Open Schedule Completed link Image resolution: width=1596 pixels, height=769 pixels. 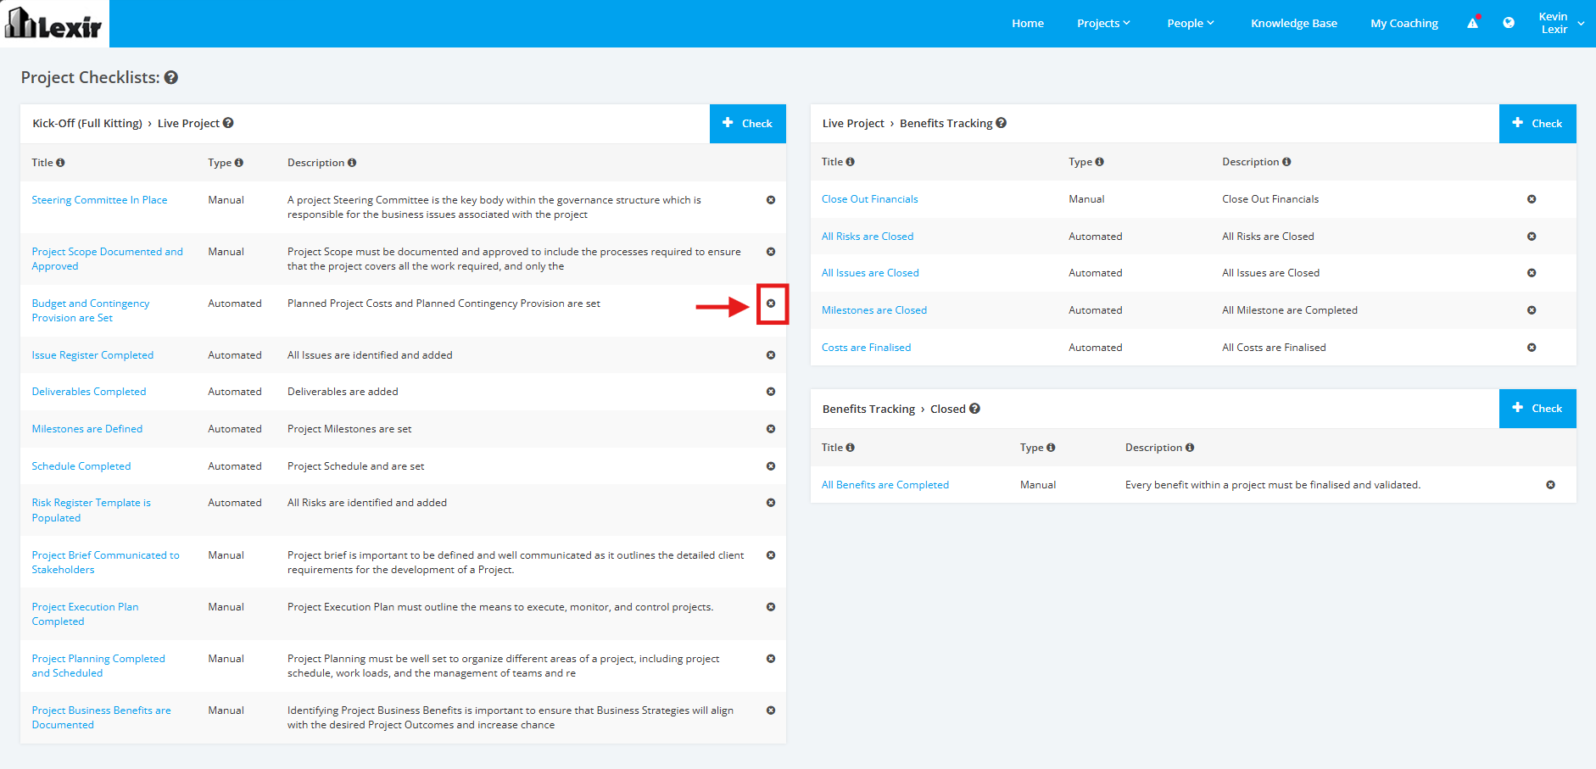[x=81, y=466]
